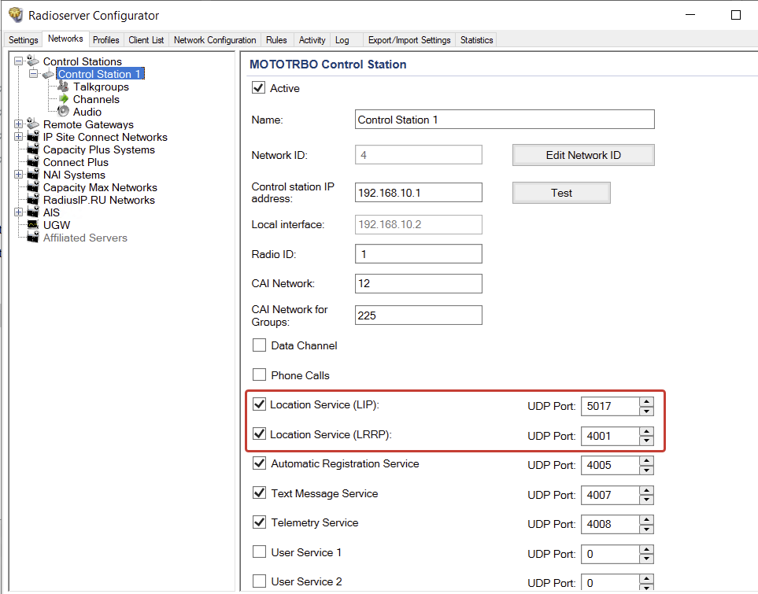758x594 pixels.
Task: Toggle Telemetry Service checkbox
Action: tap(259, 522)
